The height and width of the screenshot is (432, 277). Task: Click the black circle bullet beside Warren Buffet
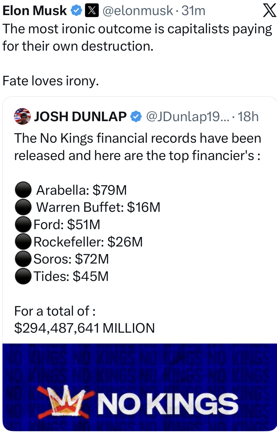23,207
